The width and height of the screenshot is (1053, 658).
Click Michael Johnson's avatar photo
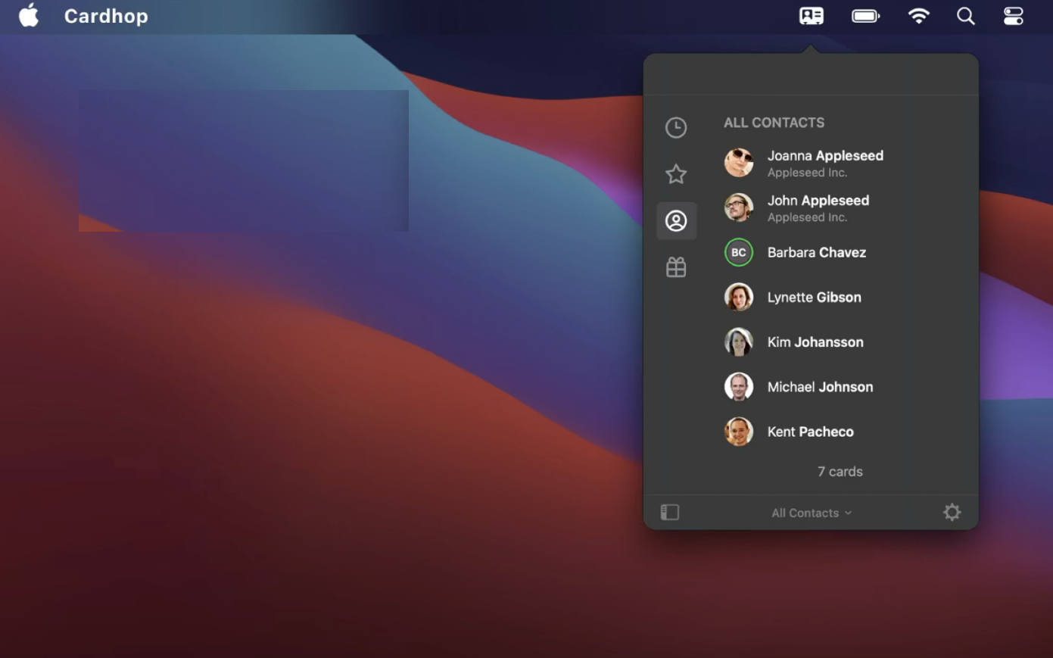point(739,386)
